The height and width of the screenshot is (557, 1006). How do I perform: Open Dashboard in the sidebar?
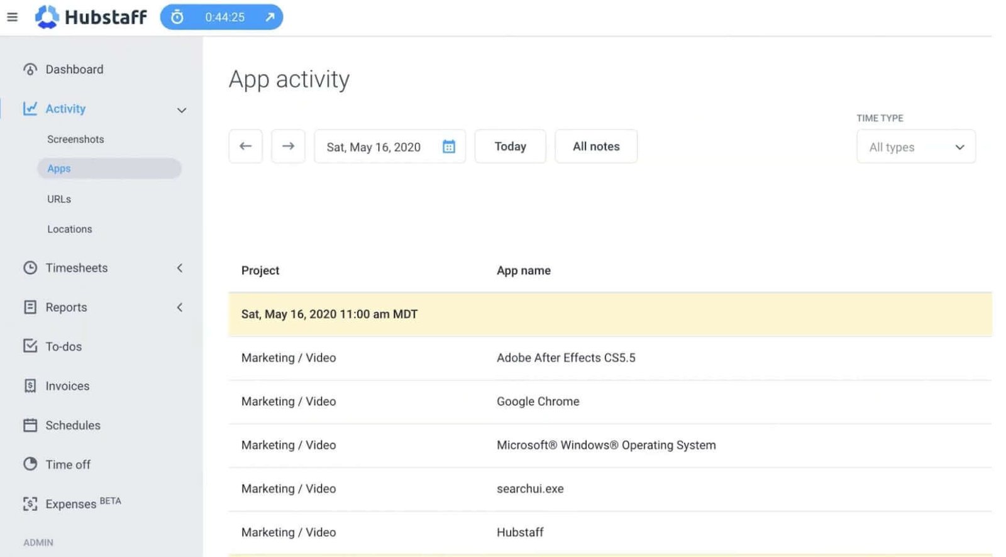pyautogui.click(x=74, y=69)
